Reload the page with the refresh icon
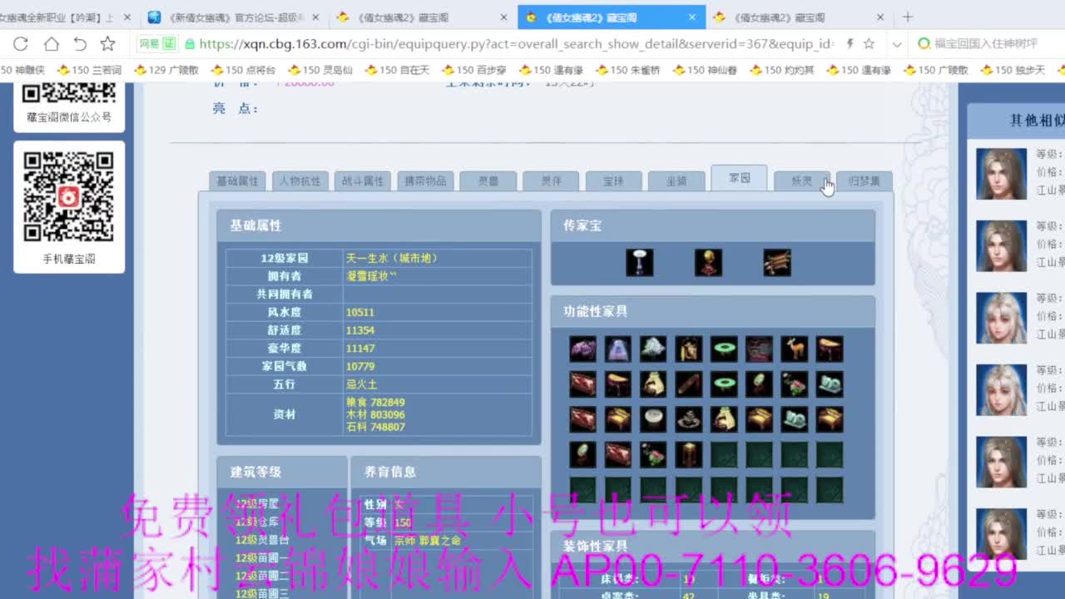 click(21, 44)
